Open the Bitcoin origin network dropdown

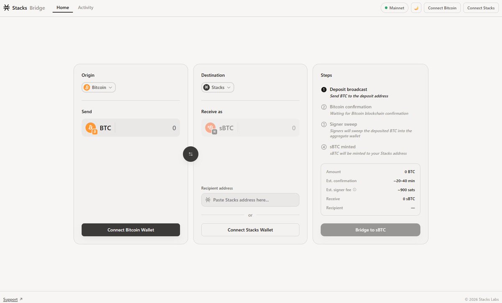click(x=99, y=87)
